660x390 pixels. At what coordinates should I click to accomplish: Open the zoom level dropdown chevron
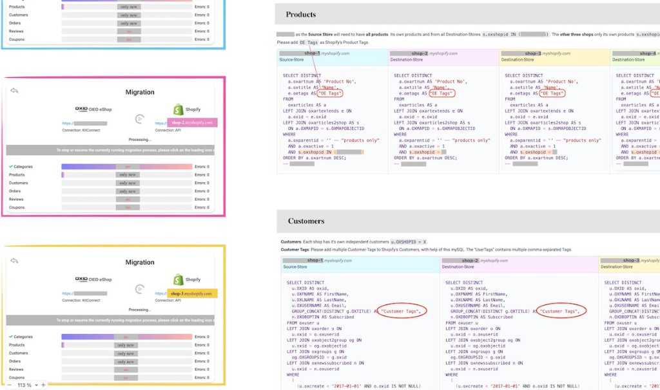[36, 385]
